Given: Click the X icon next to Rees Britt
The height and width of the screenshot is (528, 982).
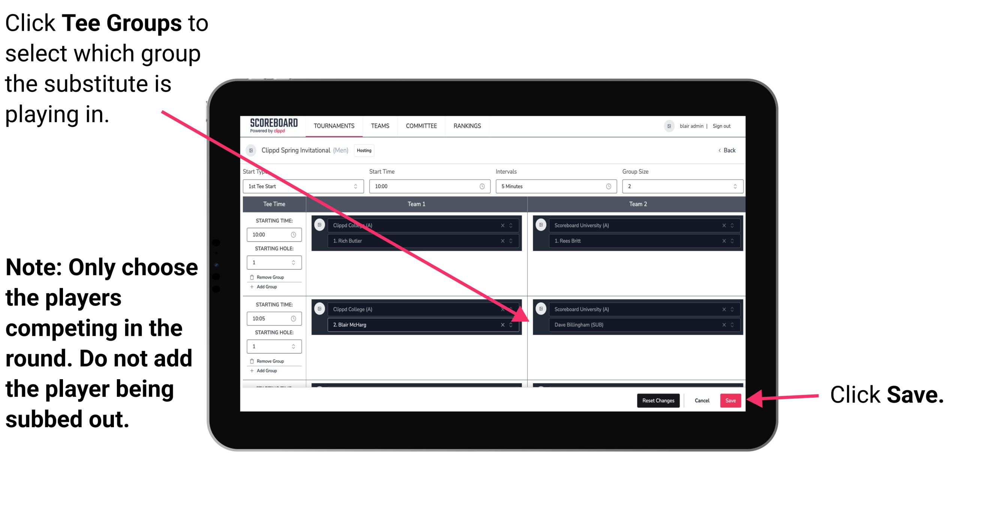Looking at the screenshot, I should (724, 241).
